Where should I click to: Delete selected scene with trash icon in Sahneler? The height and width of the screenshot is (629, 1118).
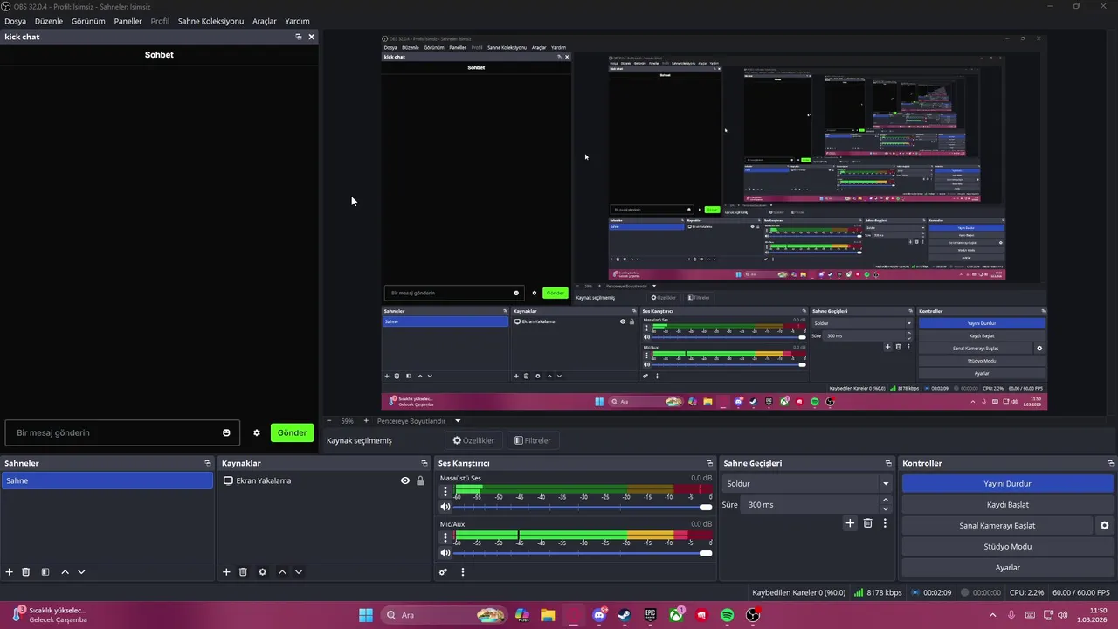click(x=26, y=572)
